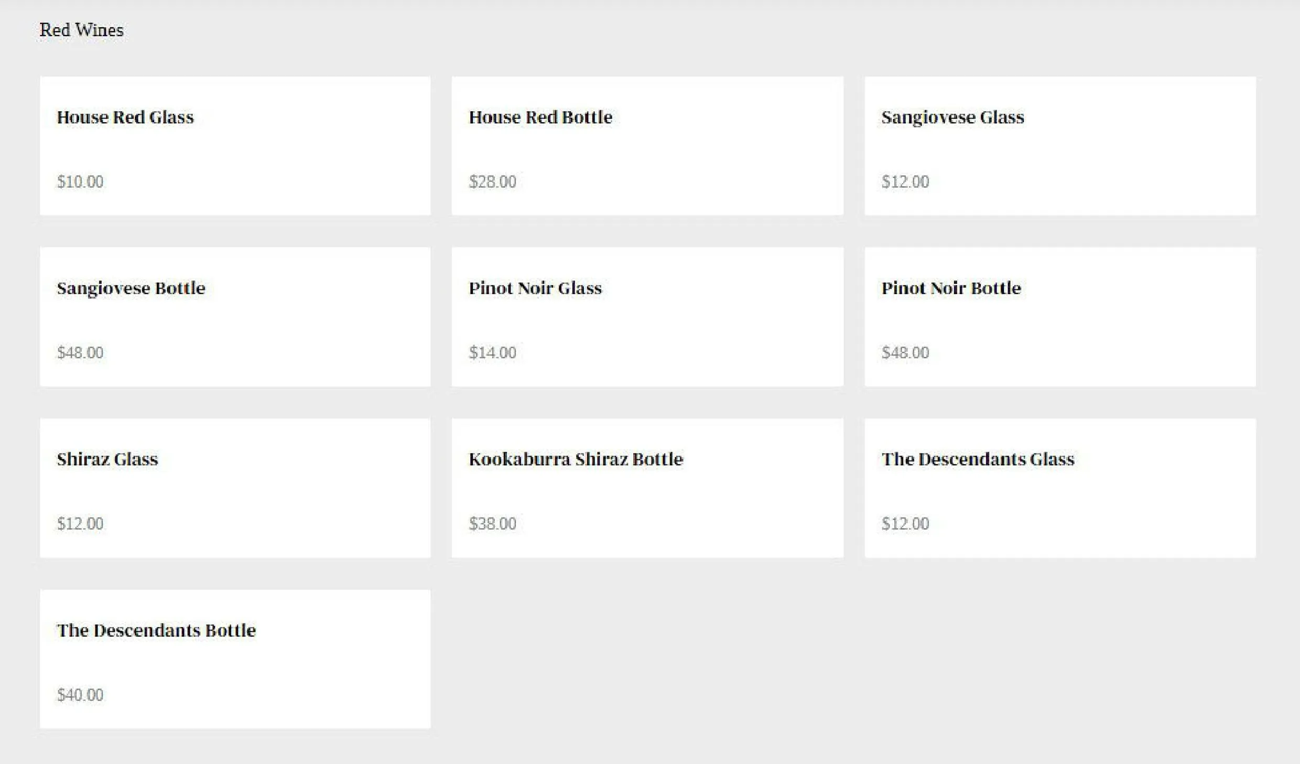Click the $40.00 Descendants Bottle price
1300x764 pixels.
80,695
